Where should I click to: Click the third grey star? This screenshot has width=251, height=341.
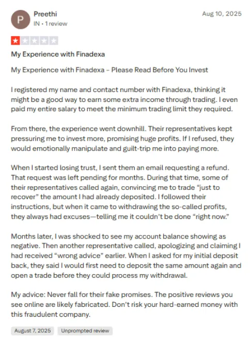(35, 40)
